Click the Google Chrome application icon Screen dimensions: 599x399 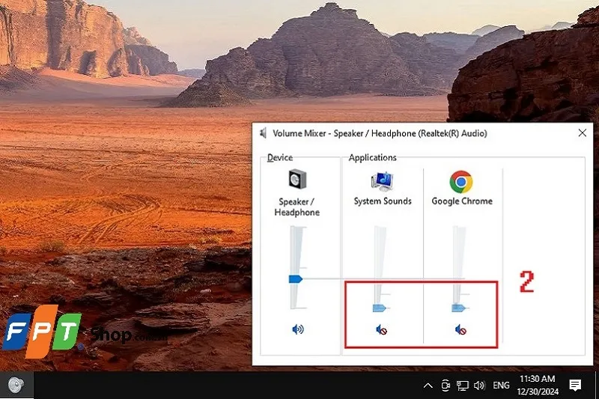pyautogui.click(x=461, y=181)
